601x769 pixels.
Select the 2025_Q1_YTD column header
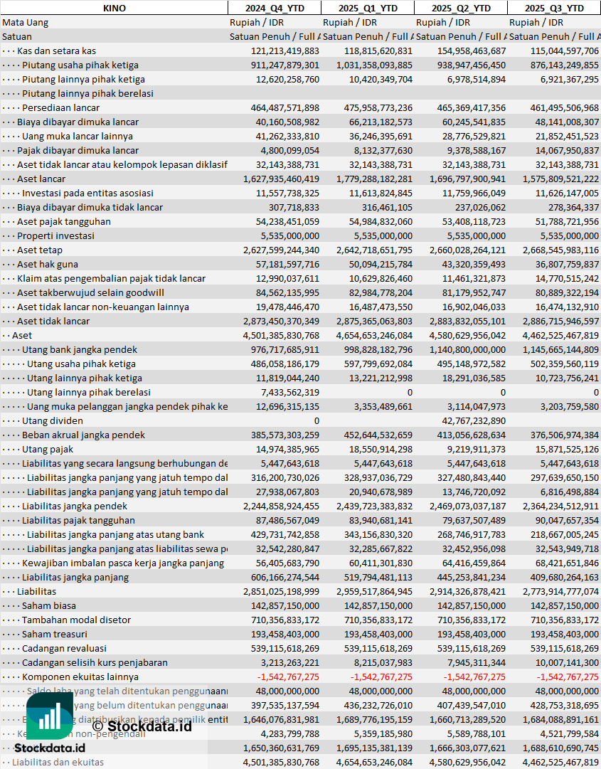pos(368,9)
